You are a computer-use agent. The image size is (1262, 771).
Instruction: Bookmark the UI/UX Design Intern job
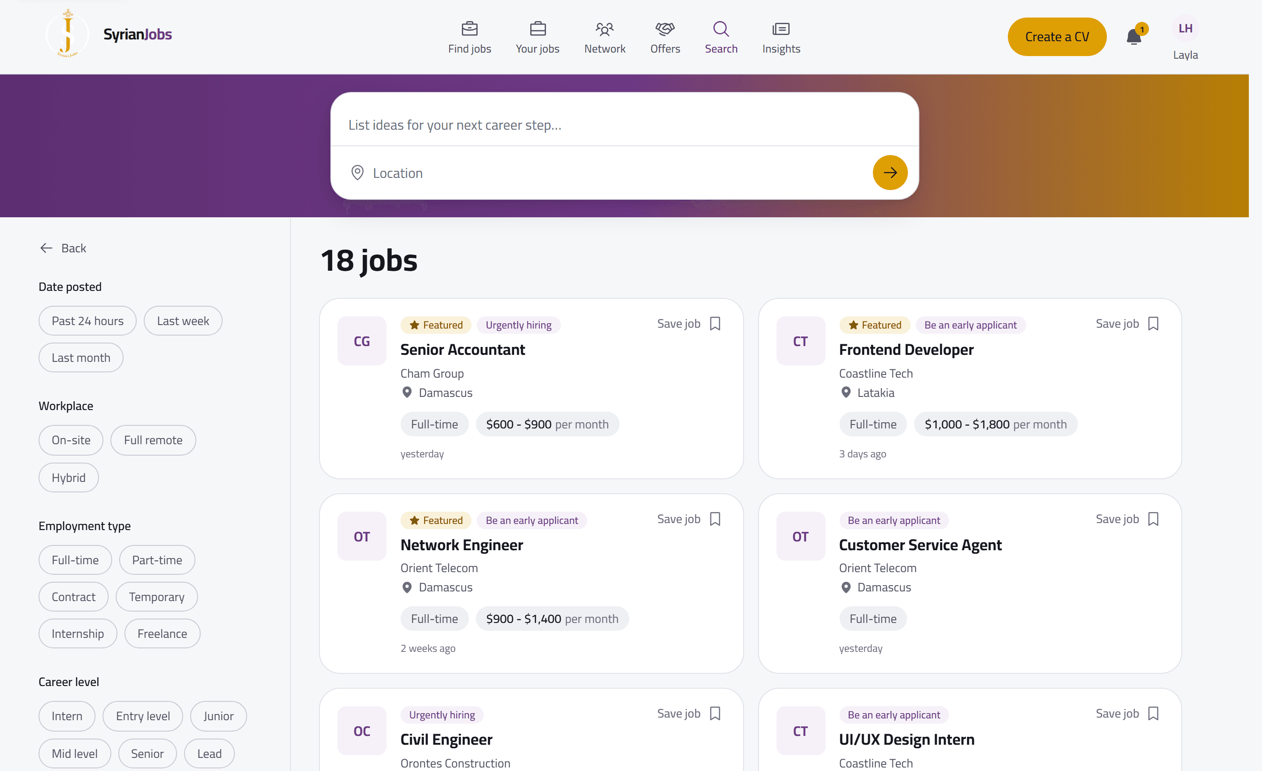point(1153,713)
